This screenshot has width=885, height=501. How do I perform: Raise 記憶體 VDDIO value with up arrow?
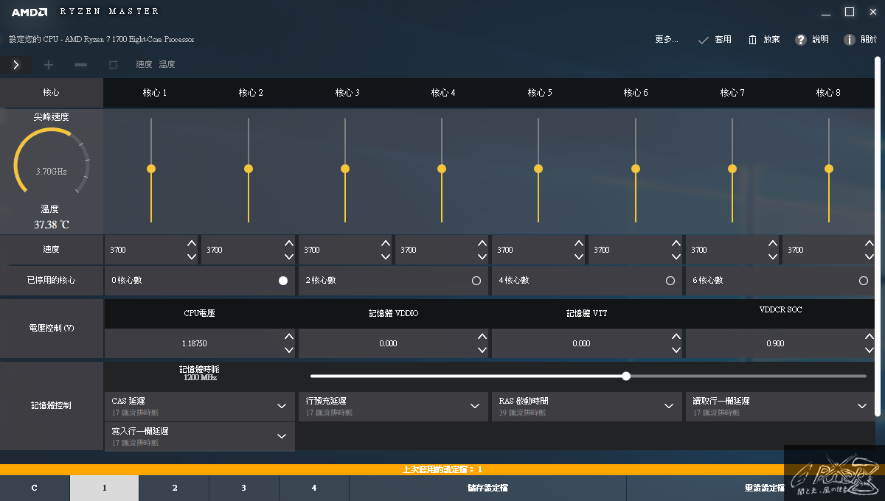(482, 337)
